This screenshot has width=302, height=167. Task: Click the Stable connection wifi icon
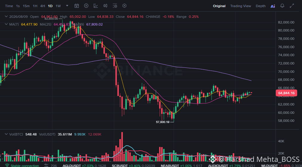pyautogui.click(x=7, y=165)
